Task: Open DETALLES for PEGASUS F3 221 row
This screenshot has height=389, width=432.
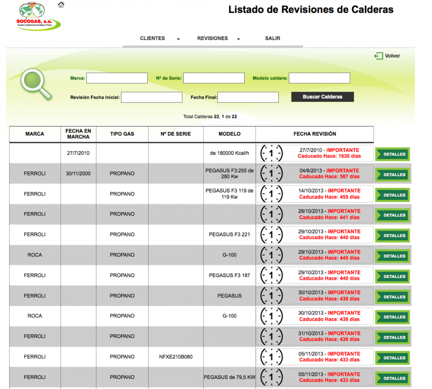Action: (392, 236)
